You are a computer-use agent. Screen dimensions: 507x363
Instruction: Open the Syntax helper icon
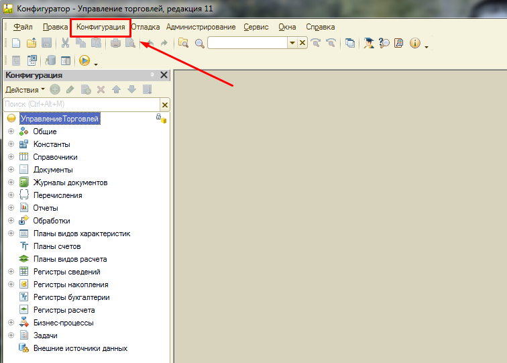click(x=369, y=43)
